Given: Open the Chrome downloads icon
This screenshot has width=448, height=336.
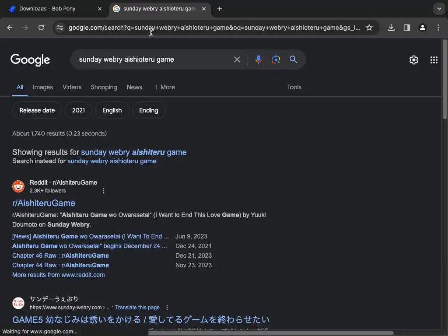Looking at the screenshot, I should [391, 28].
